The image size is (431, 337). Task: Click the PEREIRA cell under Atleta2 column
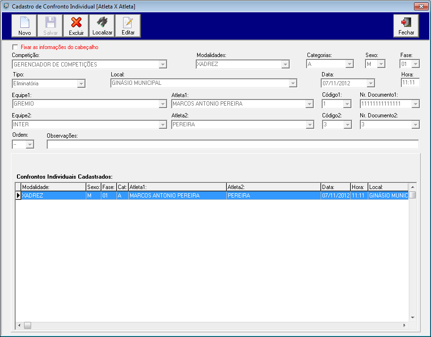click(274, 196)
